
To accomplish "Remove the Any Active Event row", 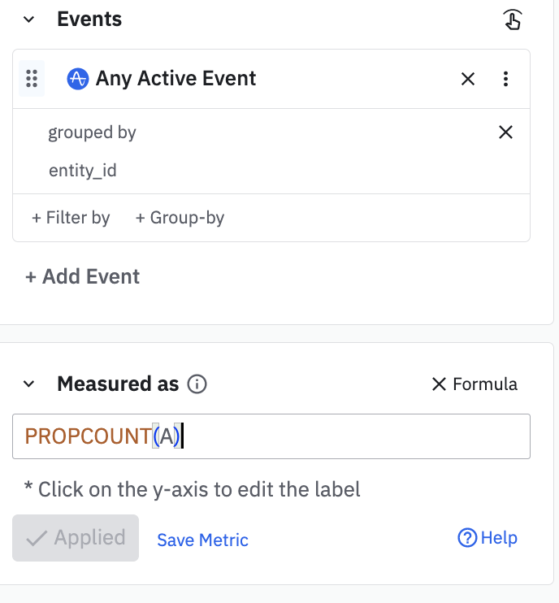I will (x=468, y=79).
